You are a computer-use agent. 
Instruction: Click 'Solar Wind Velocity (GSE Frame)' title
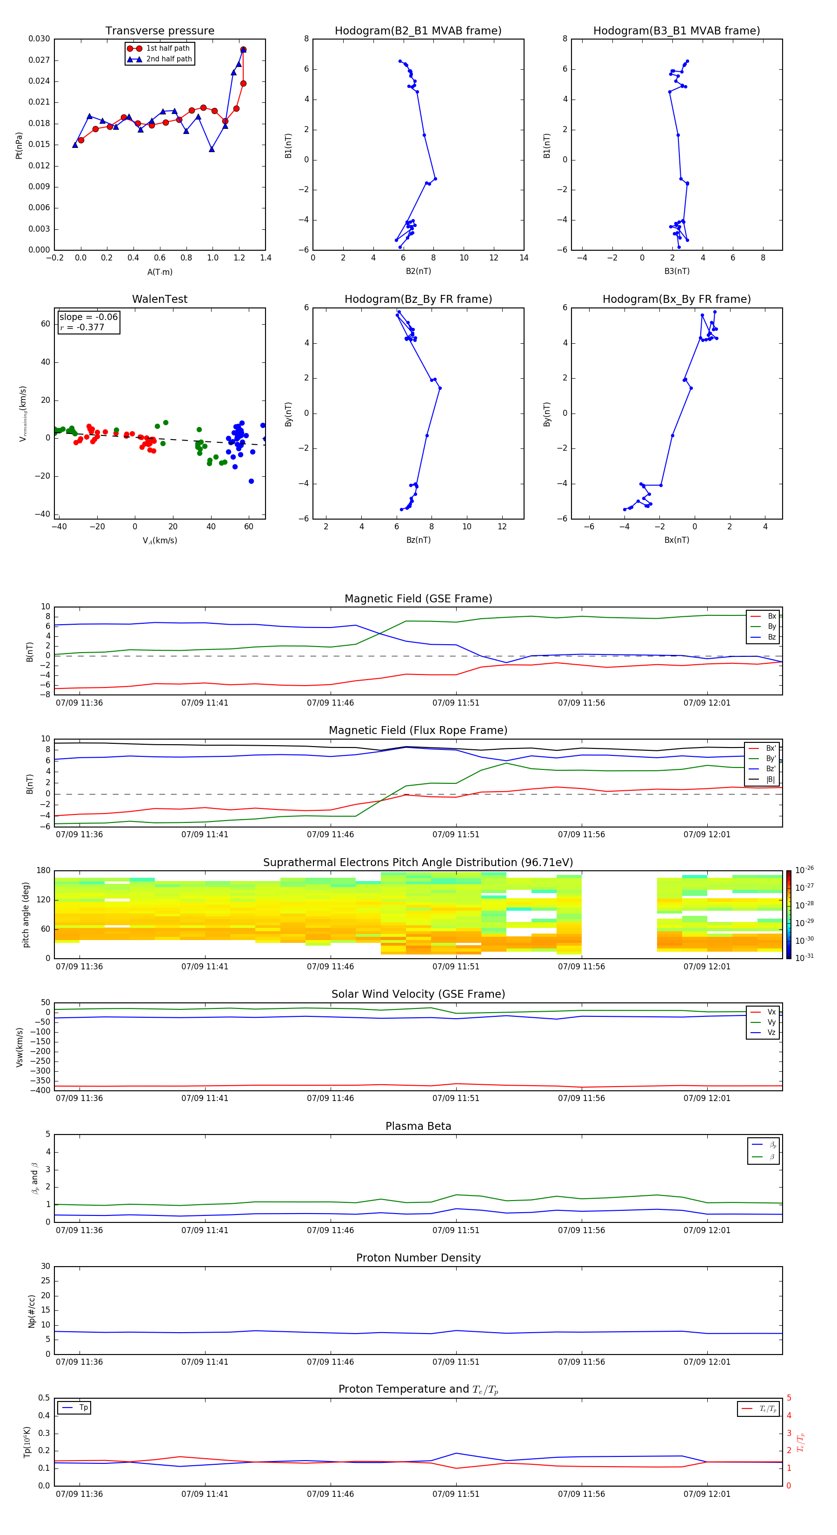click(x=418, y=994)
